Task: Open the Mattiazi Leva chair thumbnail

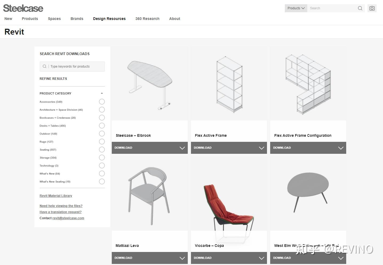Action: point(150,194)
